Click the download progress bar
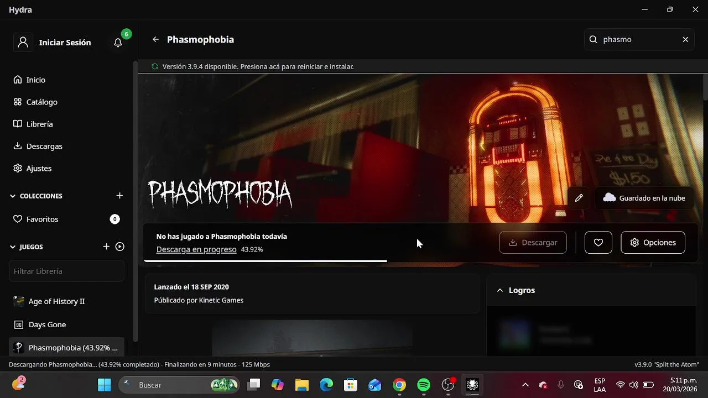Viewport: 708px width, 398px height. pyautogui.click(x=420, y=260)
